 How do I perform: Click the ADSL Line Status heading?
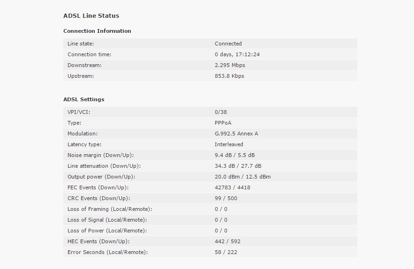coord(91,16)
